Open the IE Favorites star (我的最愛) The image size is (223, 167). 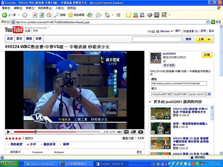coord(76,15)
